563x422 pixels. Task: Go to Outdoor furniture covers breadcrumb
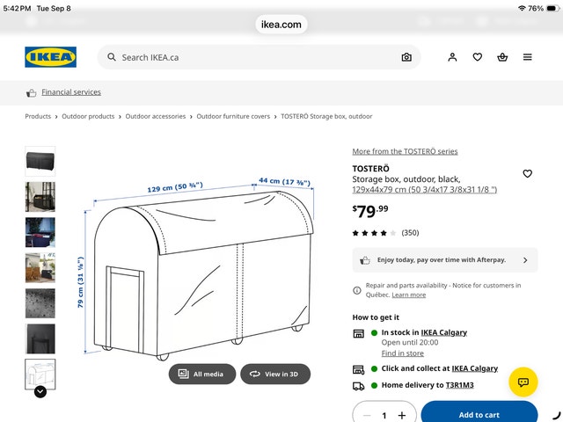pos(233,116)
